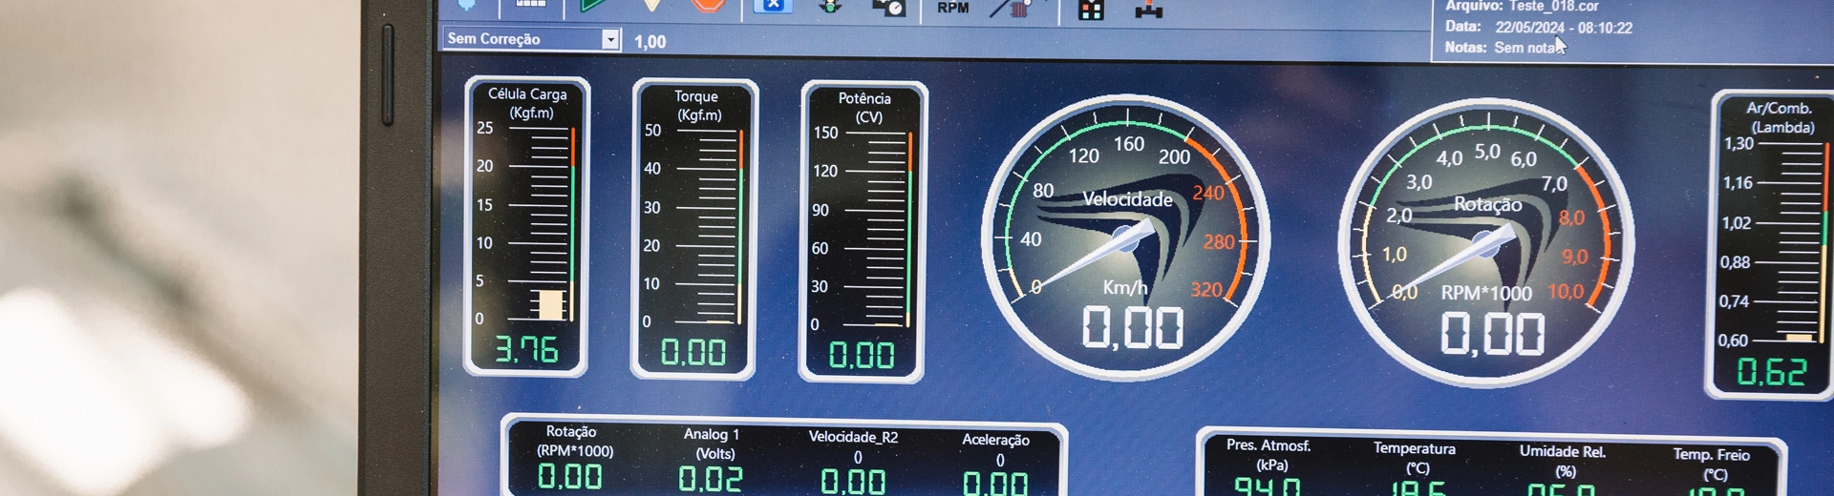
Task: Click the camera with gauge icon
Action: [x=888, y=8]
